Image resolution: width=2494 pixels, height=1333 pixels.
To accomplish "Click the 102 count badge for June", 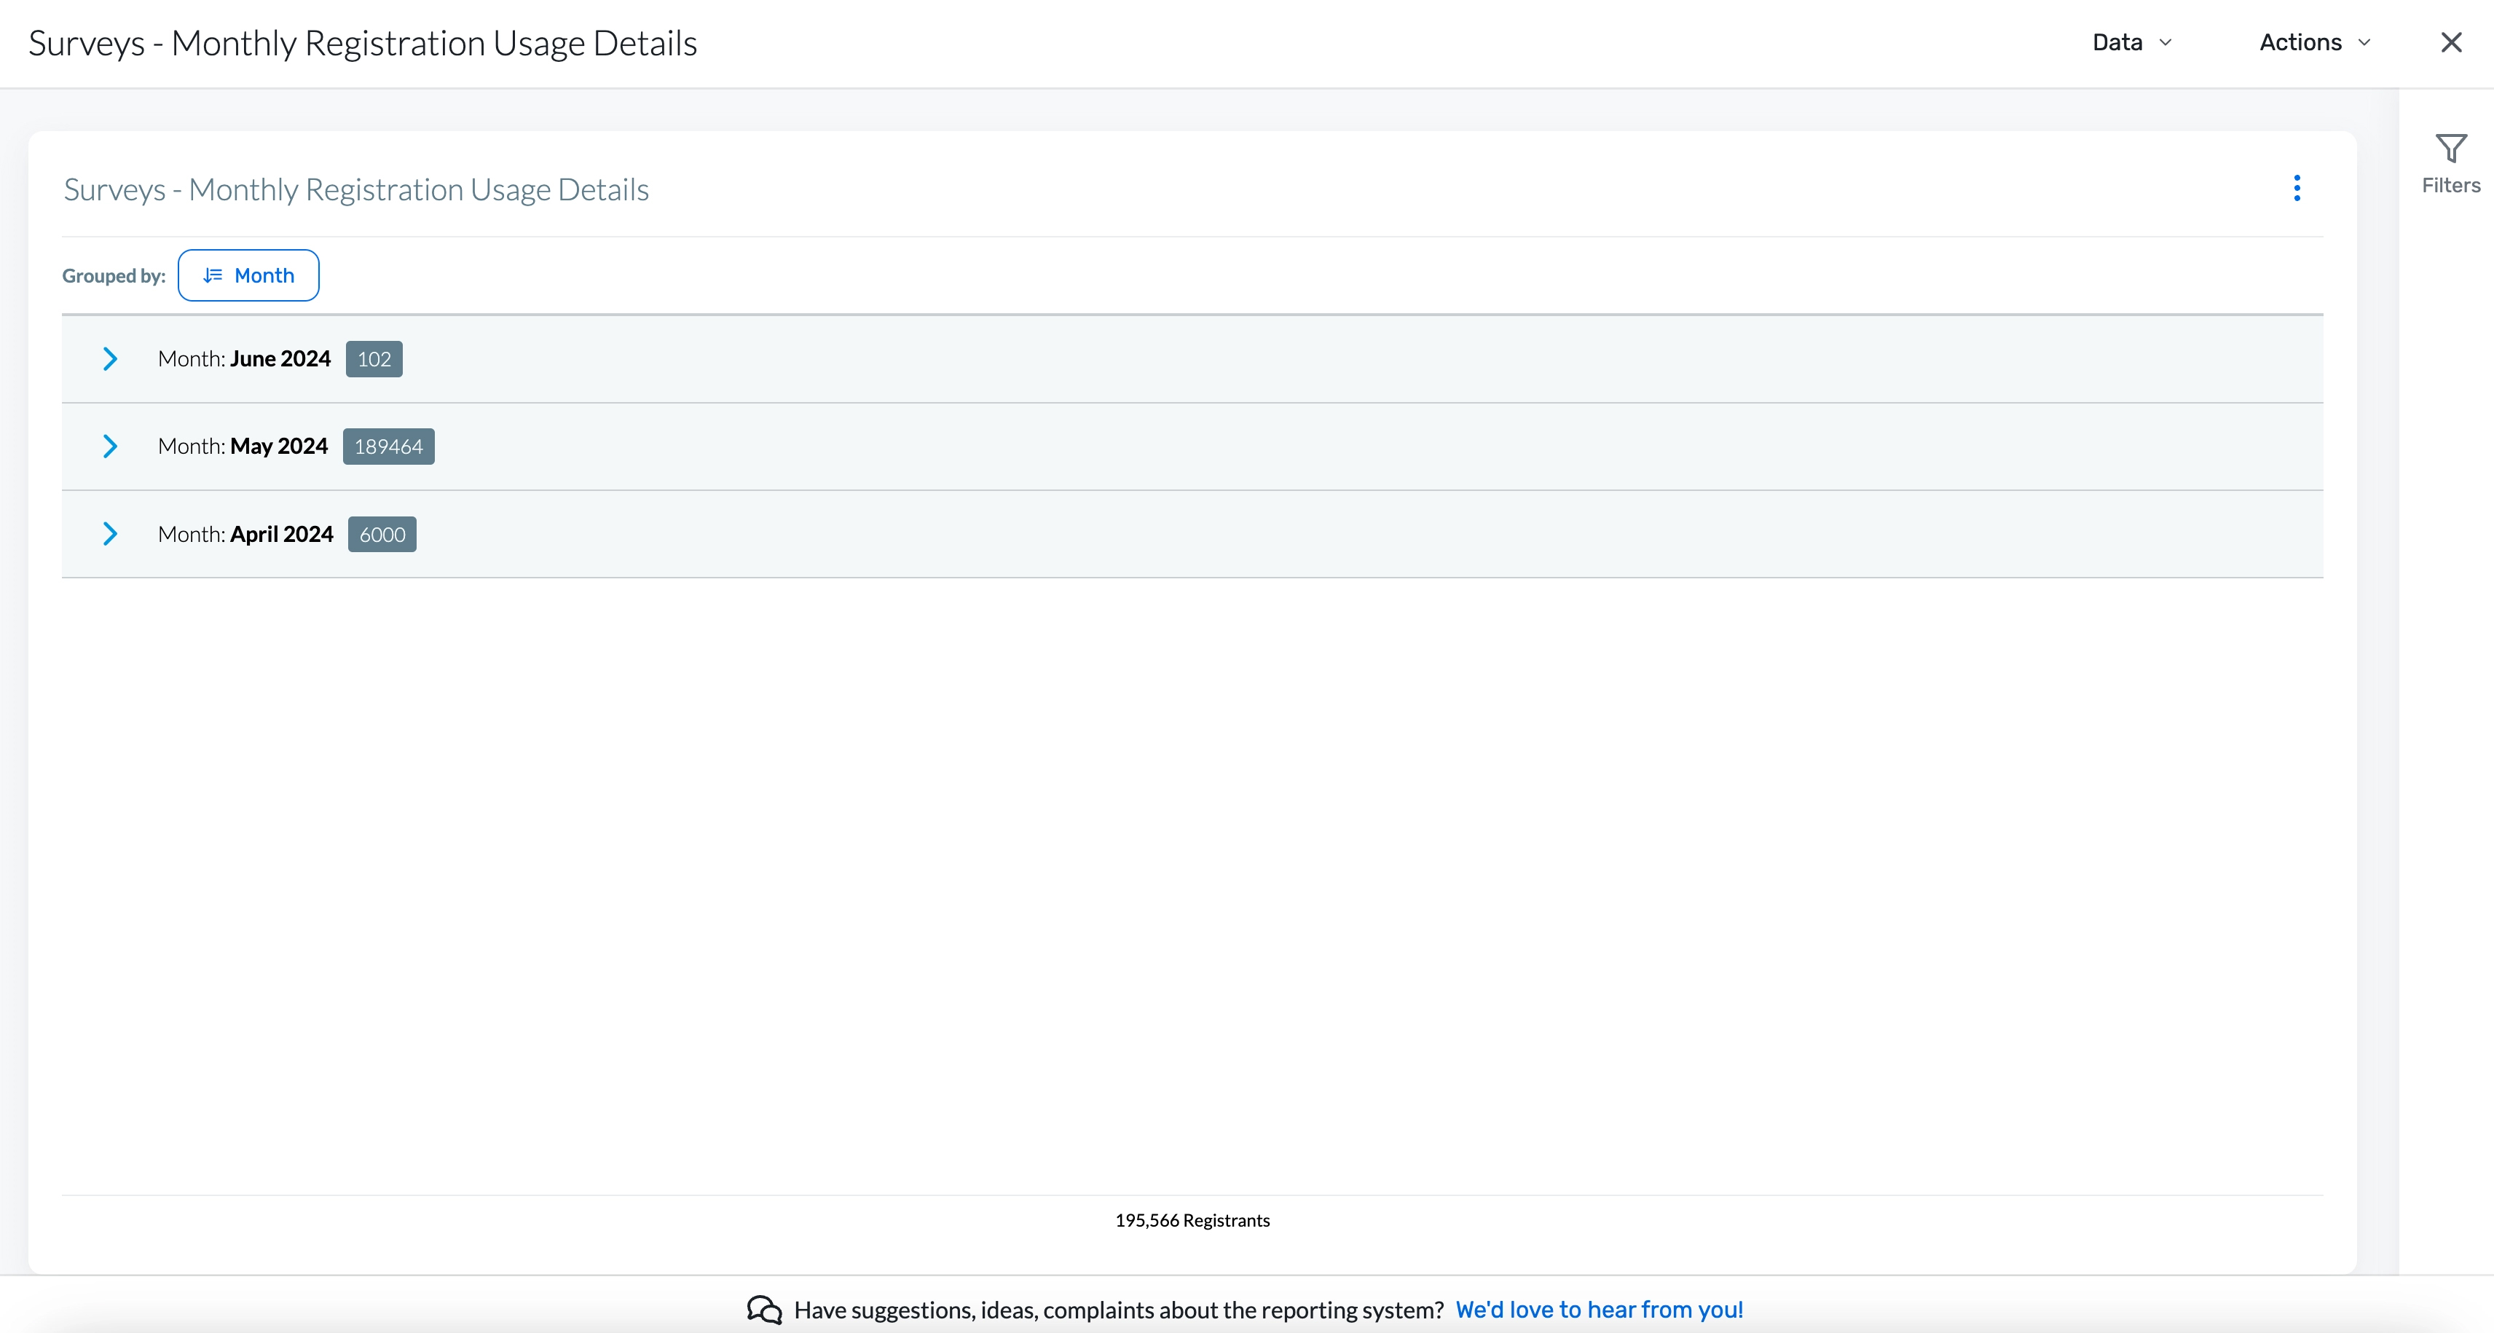I will coord(374,359).
